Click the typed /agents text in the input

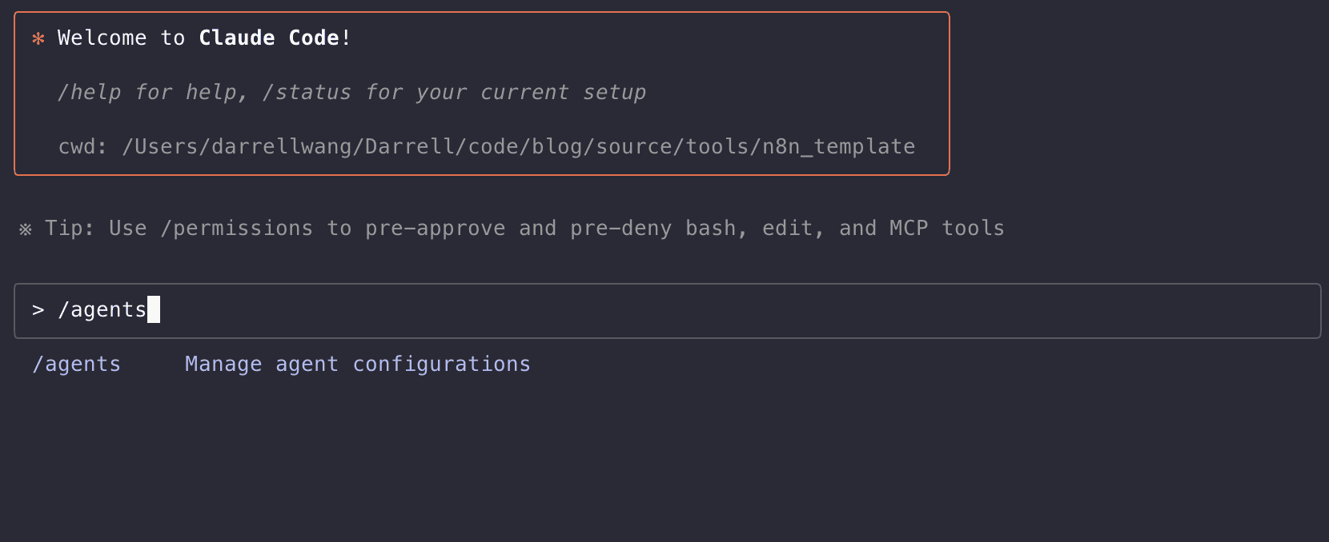coord(102,310)
